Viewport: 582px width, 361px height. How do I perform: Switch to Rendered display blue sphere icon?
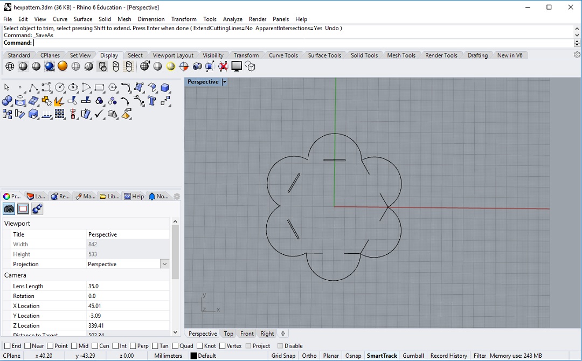(50, 66)
